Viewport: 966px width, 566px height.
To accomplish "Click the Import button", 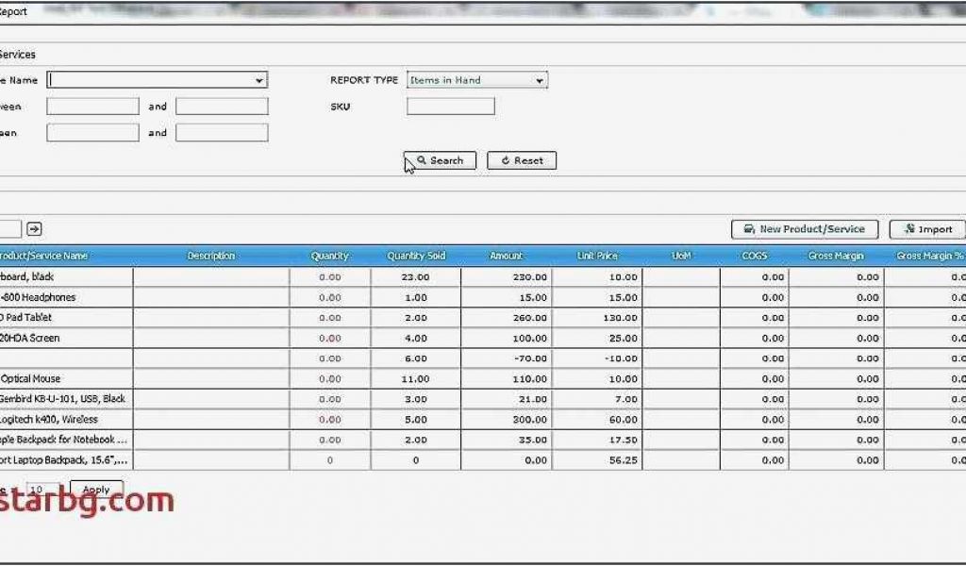I will point(927,229).
